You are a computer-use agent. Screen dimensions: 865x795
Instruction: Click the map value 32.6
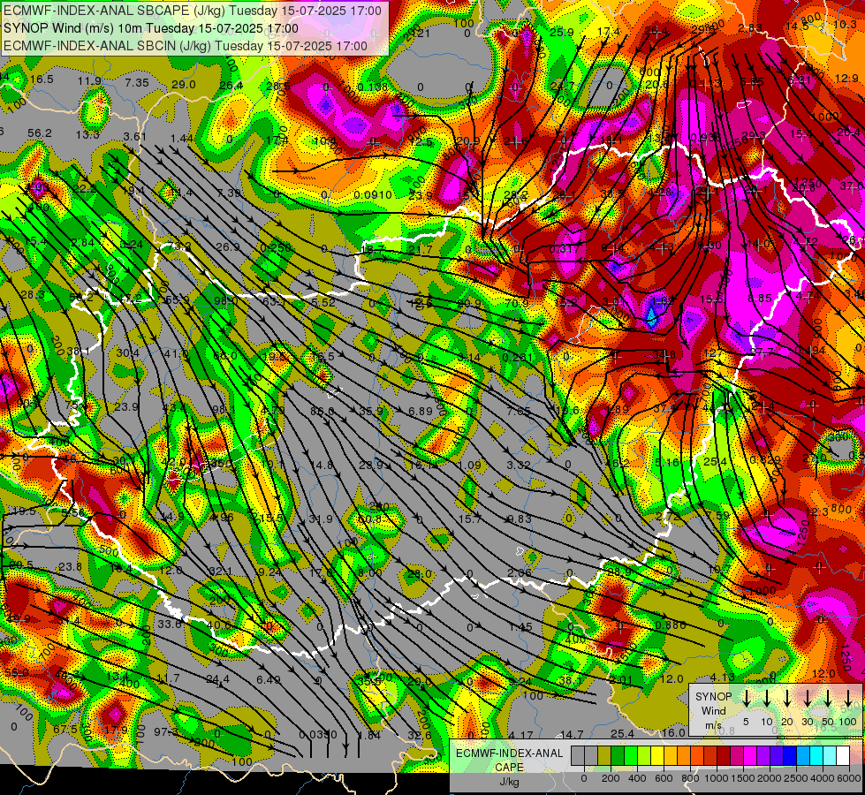(x=420, y=735)
